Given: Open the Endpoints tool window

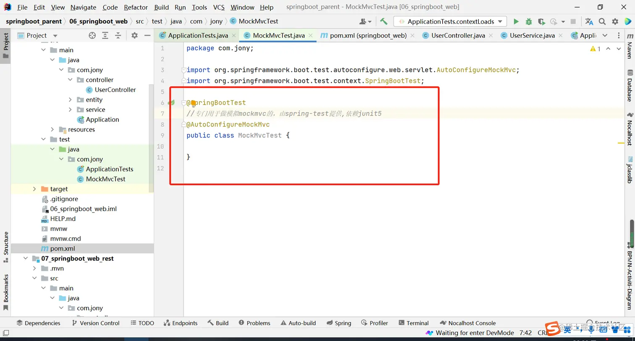Looking at the screenshot, I should click(x=180, y=323).
